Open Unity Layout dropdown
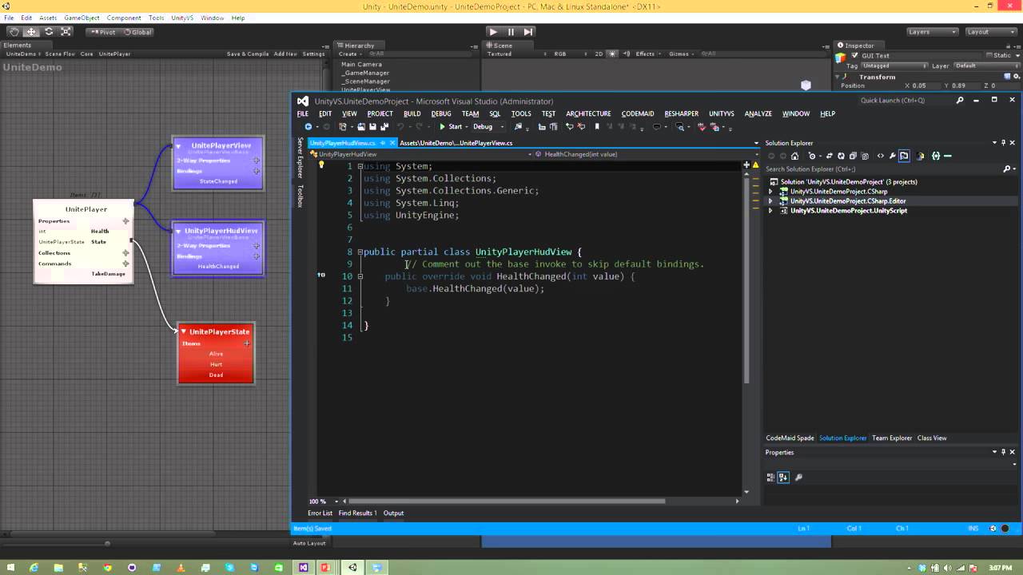Image resolution: width=1023 pixels, height=575 pixels. point(990,32)
